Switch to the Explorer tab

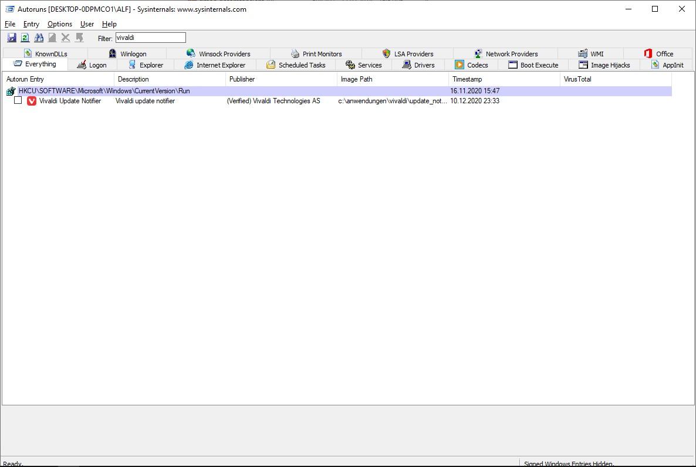coord(146,65)
